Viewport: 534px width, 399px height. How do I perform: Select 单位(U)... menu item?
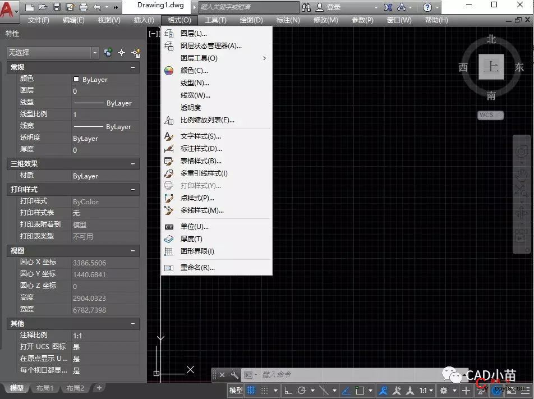[217, 227]
